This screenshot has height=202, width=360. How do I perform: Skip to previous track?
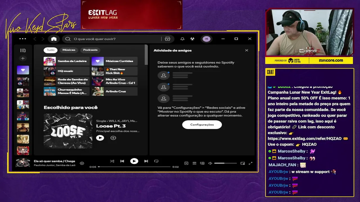coord(122,161)
